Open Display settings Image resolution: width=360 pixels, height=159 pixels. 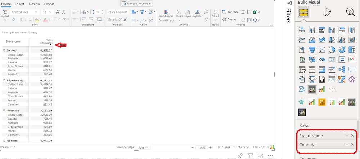[229, 19]
